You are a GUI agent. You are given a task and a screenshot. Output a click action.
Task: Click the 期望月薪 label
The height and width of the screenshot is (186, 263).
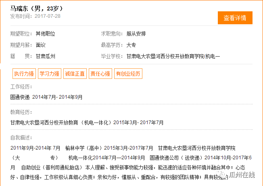[x=21, y=45]
